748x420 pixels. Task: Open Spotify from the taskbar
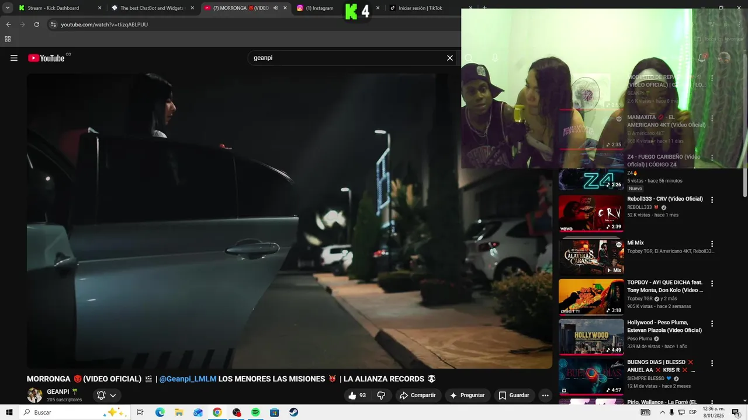click(x=255, y=412)
